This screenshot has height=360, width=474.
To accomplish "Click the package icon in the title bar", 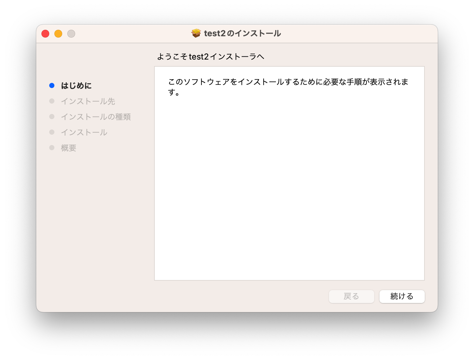I will [x=196, y=33].
